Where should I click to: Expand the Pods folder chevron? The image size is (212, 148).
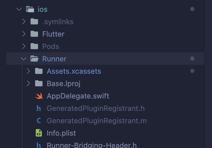[x=24, y=46]
